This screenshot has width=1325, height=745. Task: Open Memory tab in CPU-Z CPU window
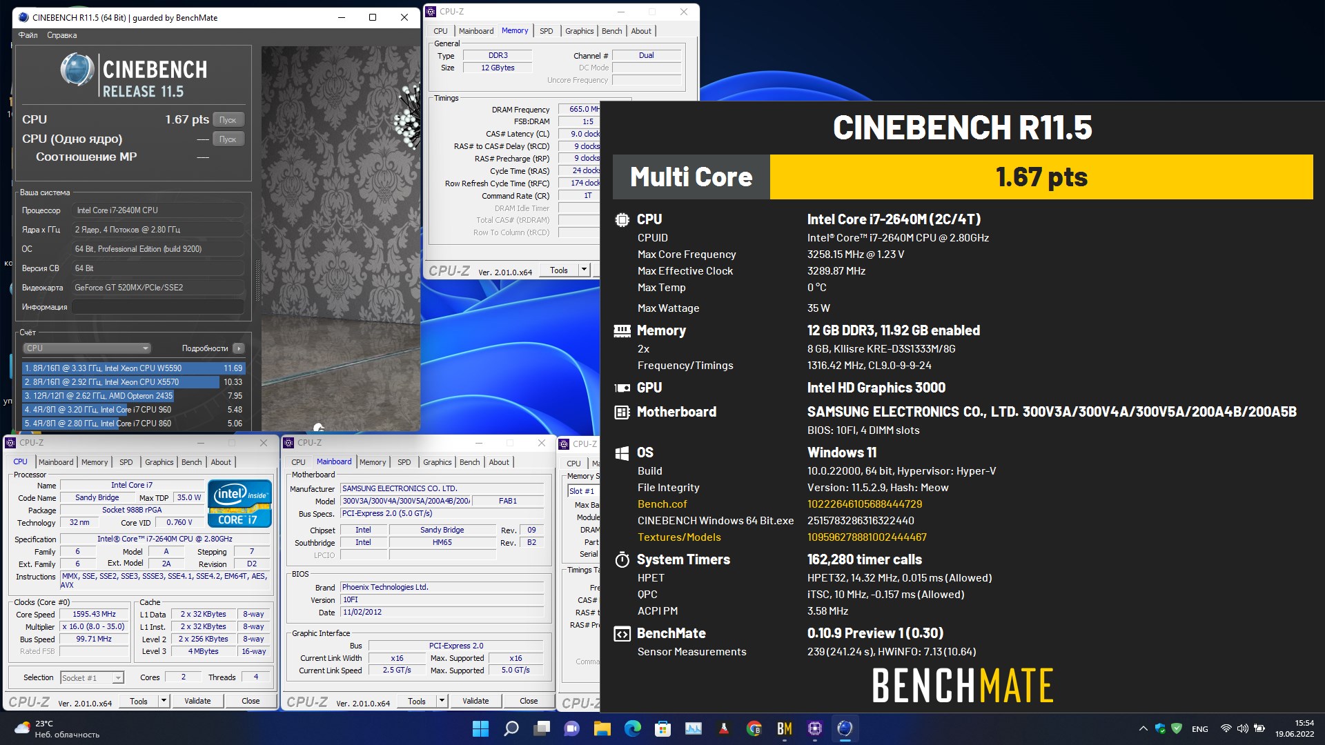pos(95,462)
